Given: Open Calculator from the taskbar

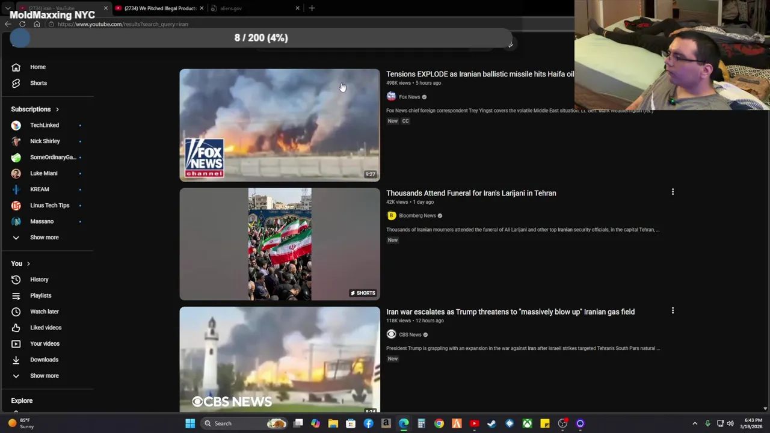Looking at the screenshot, I should [421, 423].
